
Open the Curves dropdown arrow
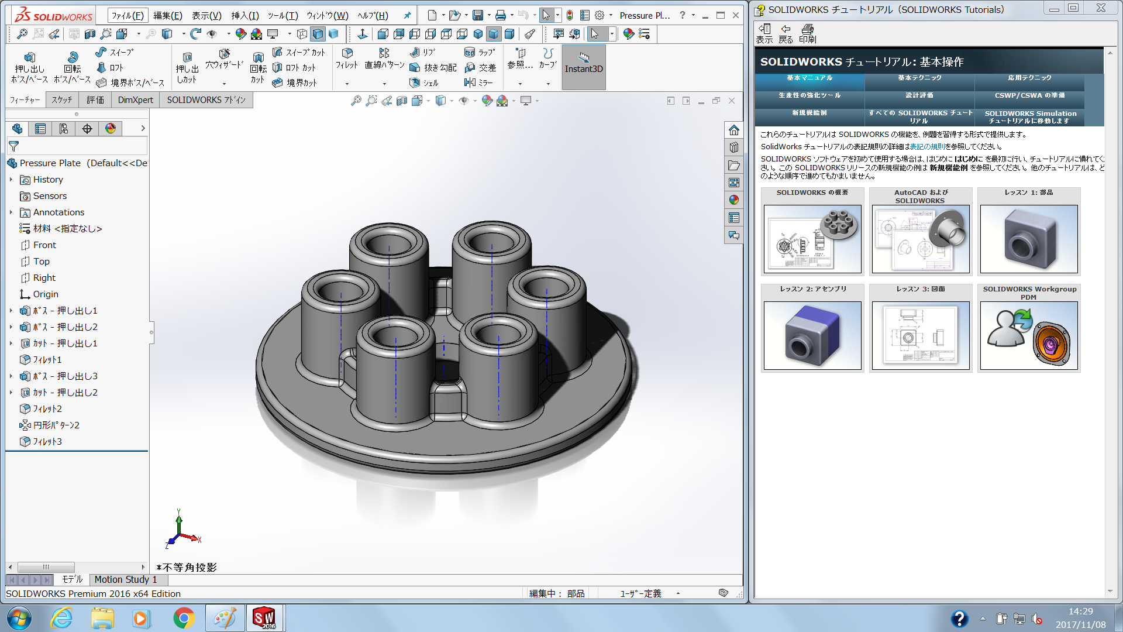pyautogui.click(x=548, y=84)
